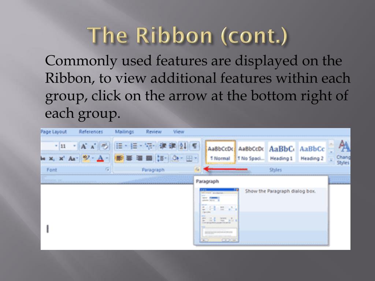The height and width of the screenshot is (281, 375).
Task: Open the highlight color dropdown arrow
Action: pos(92,158)
